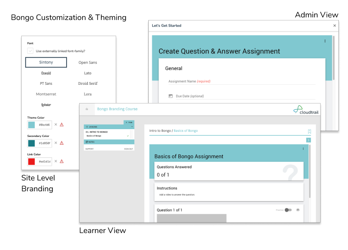Select the Montserrat font
The image size is (348, 250).
coord(46,94)
